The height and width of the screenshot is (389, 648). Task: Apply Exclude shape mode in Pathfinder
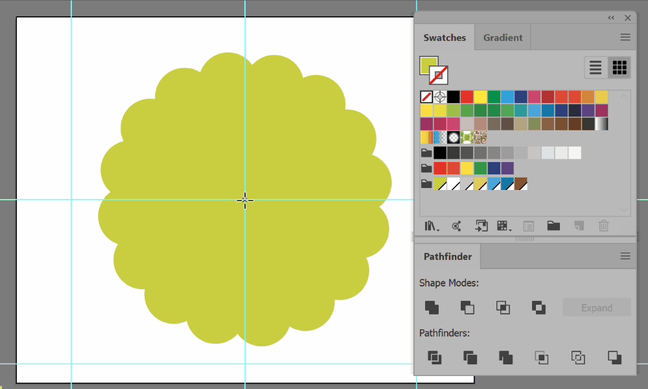pos(538,307)
